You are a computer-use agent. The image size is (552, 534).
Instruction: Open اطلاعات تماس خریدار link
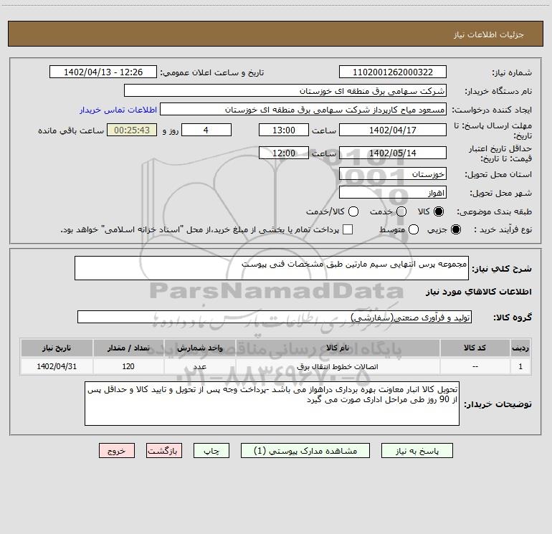tap(118, 110)
